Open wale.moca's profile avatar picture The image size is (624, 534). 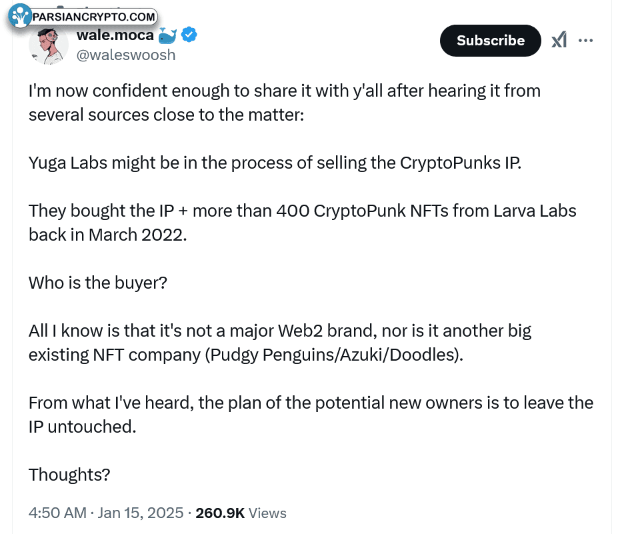pos(48,45)
